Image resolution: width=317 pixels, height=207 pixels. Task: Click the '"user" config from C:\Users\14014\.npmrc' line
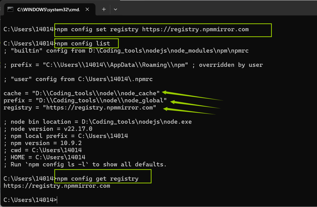(x=78, y=79)
